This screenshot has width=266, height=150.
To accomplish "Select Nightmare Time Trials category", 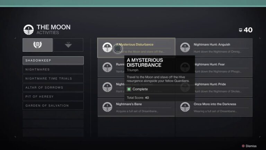I will point(53,78).
